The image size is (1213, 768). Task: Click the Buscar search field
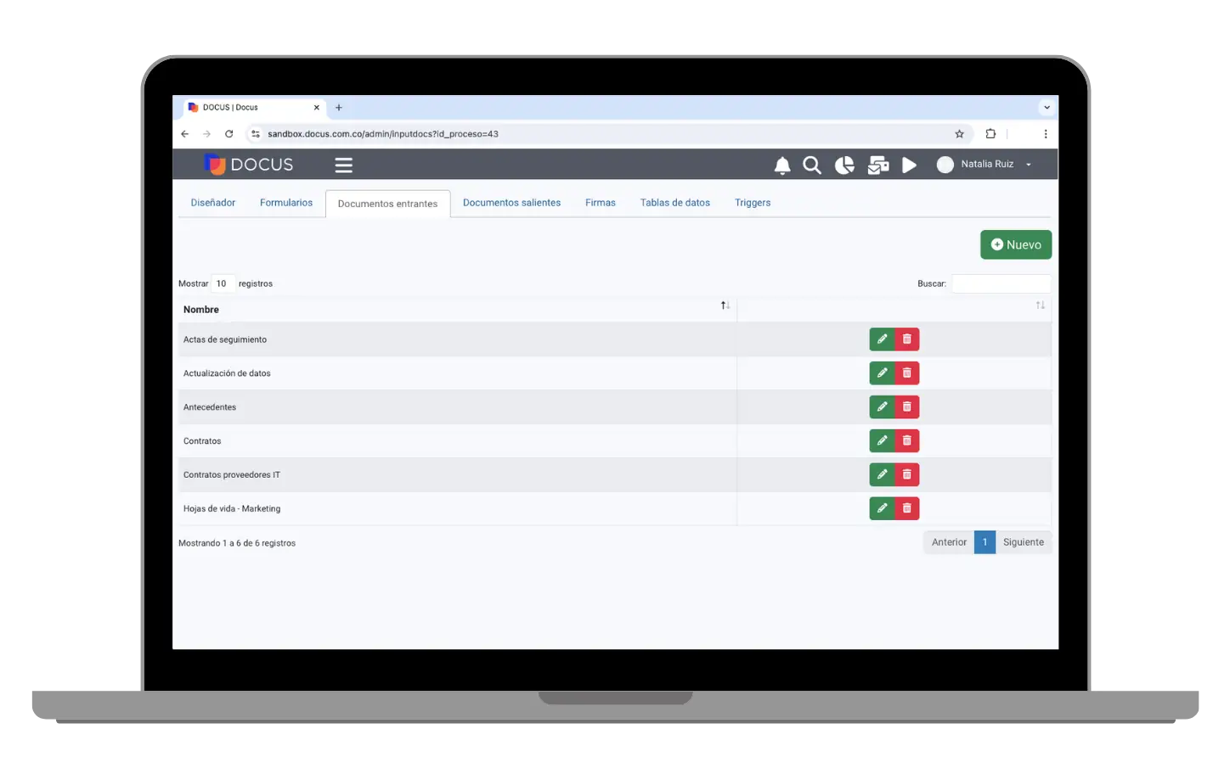[1001, 283]
